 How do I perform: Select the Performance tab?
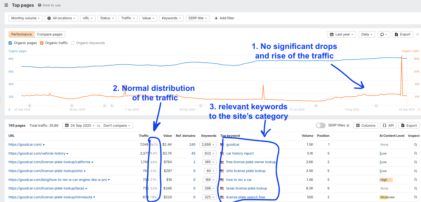click(x=21, y=34)
